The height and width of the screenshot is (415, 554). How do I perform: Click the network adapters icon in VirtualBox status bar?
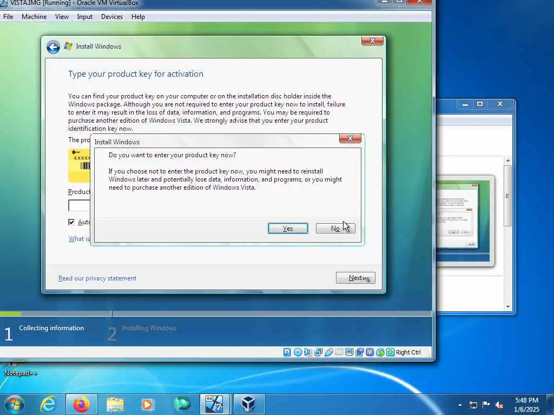tap(318, 352)
